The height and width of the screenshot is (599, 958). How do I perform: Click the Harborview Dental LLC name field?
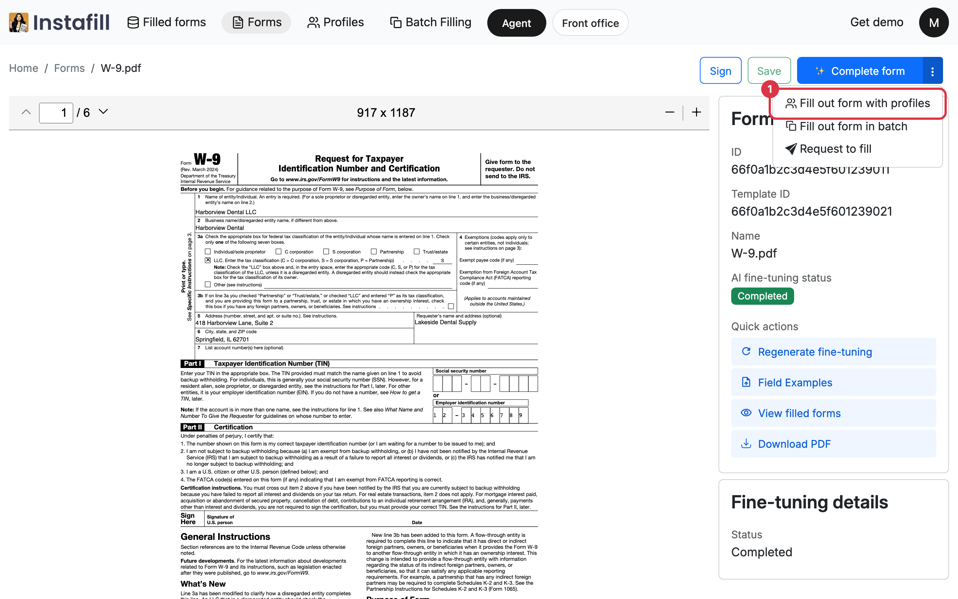[366, 212]
